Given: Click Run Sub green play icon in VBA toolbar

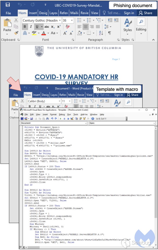Looking at the screenshot, I should click(x=61, y=119).
